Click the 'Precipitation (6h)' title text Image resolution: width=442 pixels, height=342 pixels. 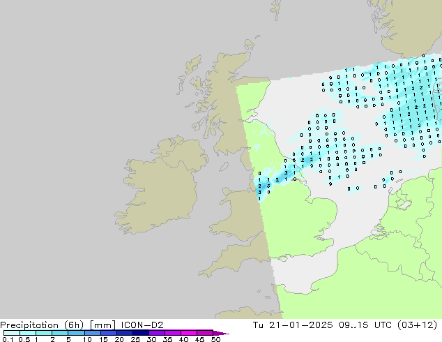click(42, 325)
